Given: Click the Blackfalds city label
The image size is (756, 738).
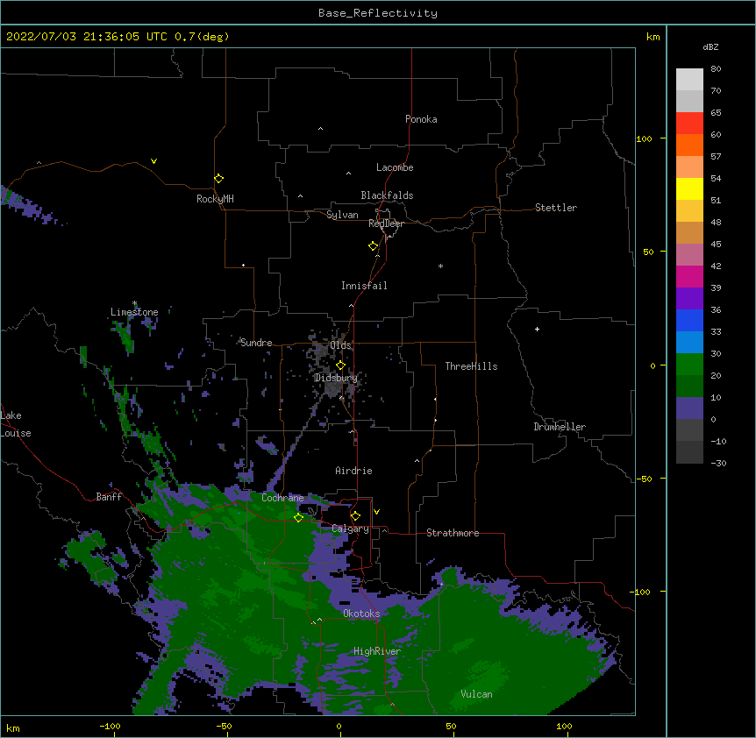Looking at the screenshot, I should 387,195.
